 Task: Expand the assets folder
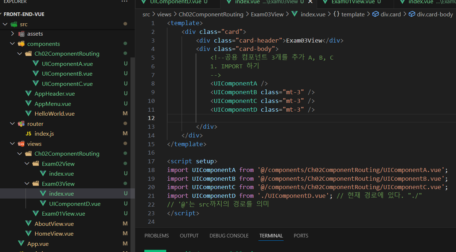pyautogui.click(x=12, y=33)
